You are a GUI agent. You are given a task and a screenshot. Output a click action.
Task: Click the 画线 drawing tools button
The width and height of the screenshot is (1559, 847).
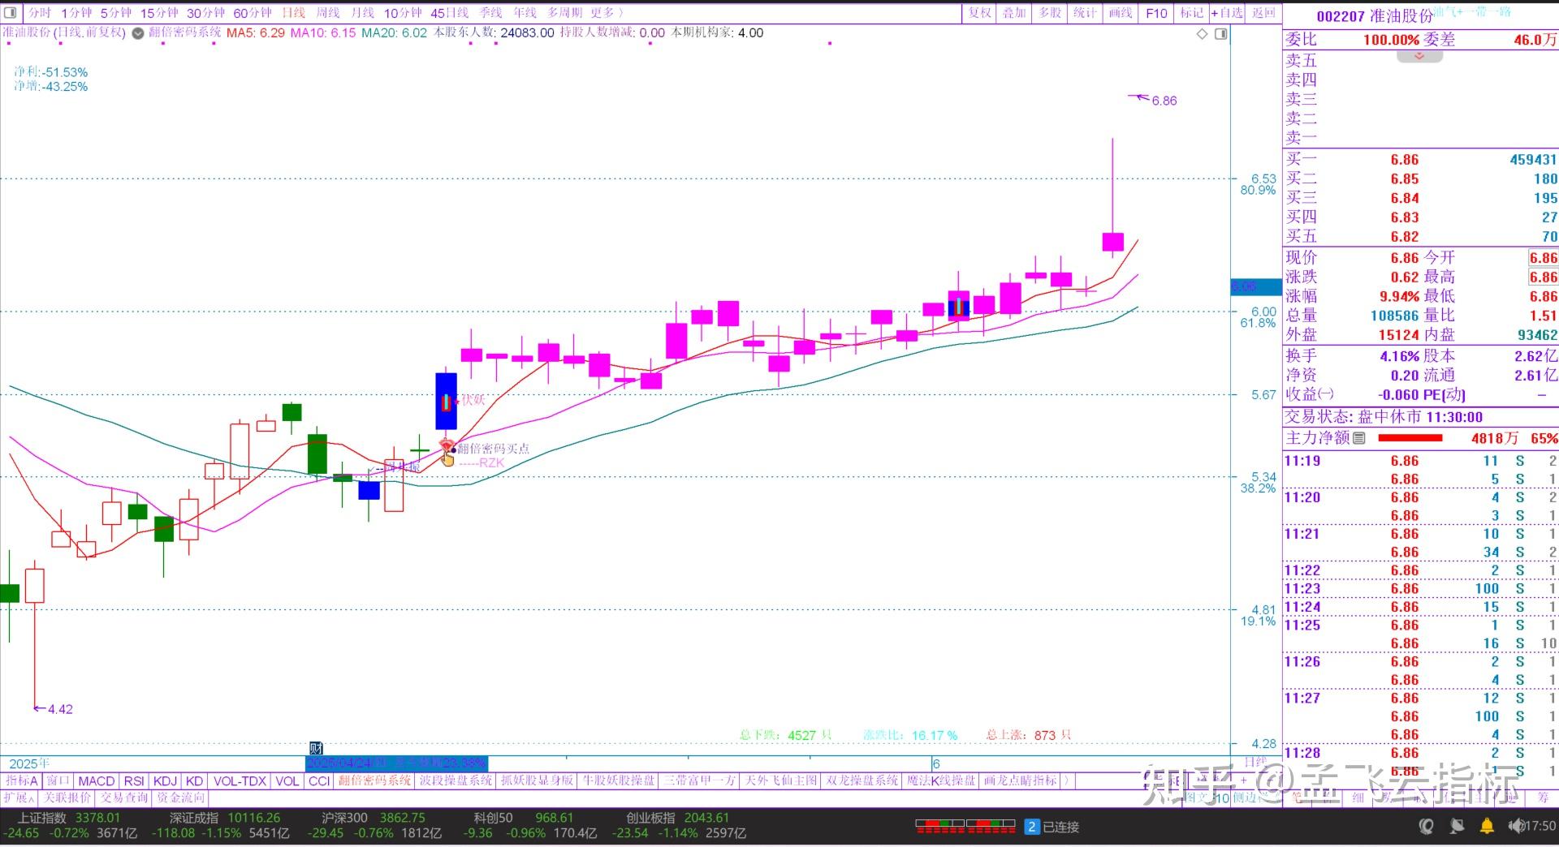[x=1121, y=13]
